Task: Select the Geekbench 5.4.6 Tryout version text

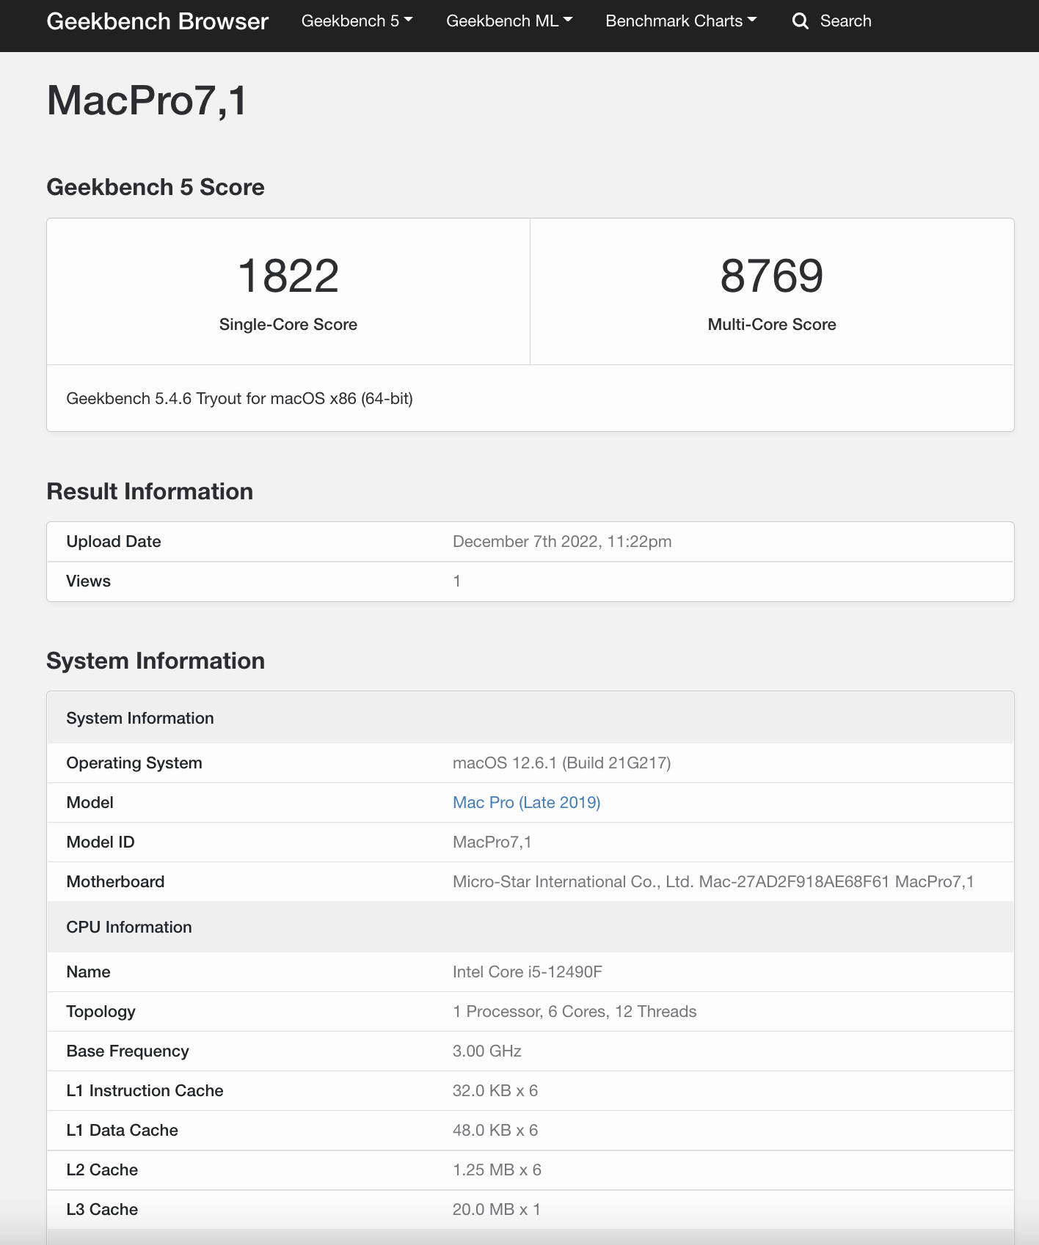Action: pyautogui.click(x=239, y=398)
